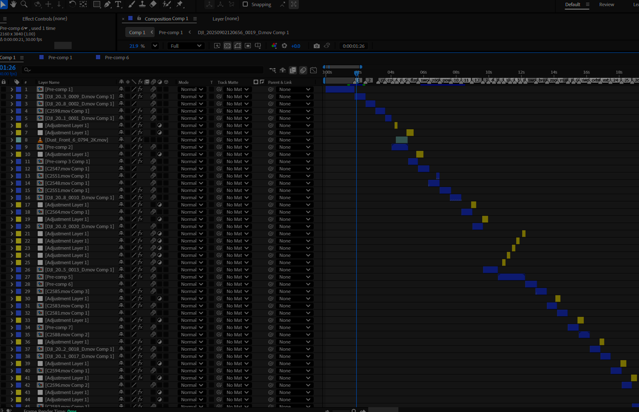Image resolution: width=639 pixels, height=412 pixels.
Task: Toggle transparency grid in viewer
Action: pyautogui.click(x=227, y=46)
